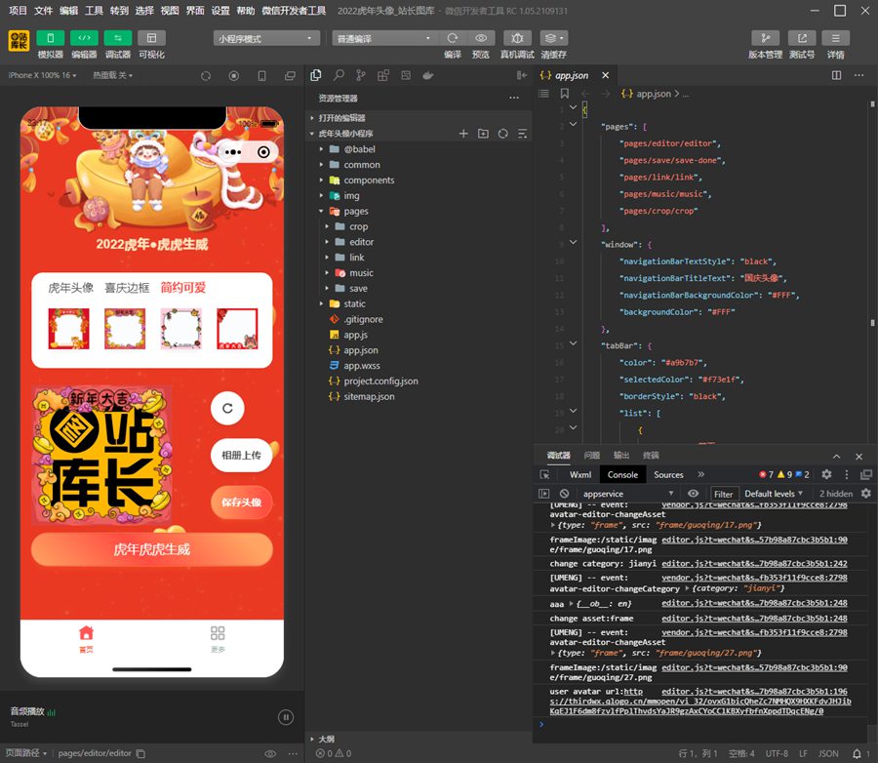Open the search icon in editor sidebar
This screenshot has width=878, height=763.
339,75
